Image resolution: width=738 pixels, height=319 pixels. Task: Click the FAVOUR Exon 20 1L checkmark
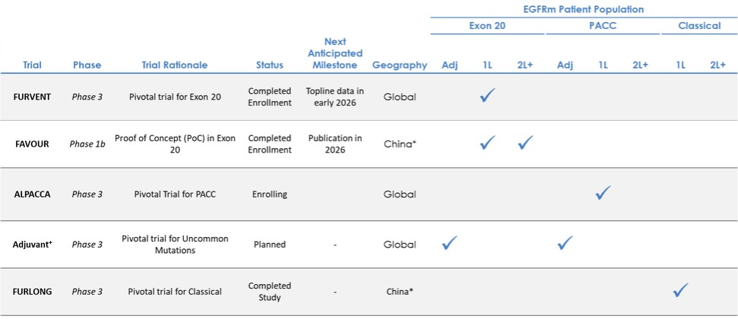[487, 142]
